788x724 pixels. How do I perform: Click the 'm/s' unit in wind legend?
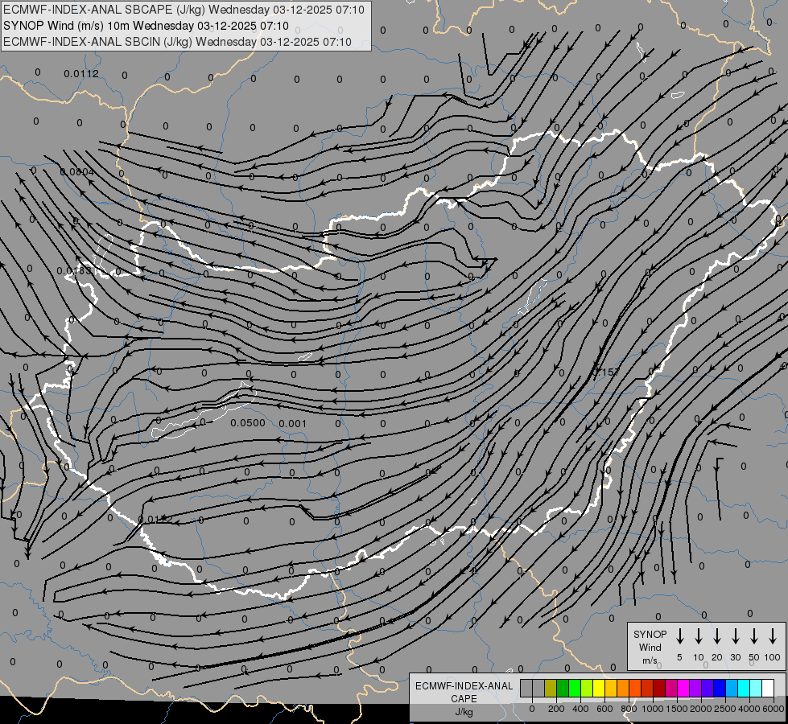coord(650,660)
